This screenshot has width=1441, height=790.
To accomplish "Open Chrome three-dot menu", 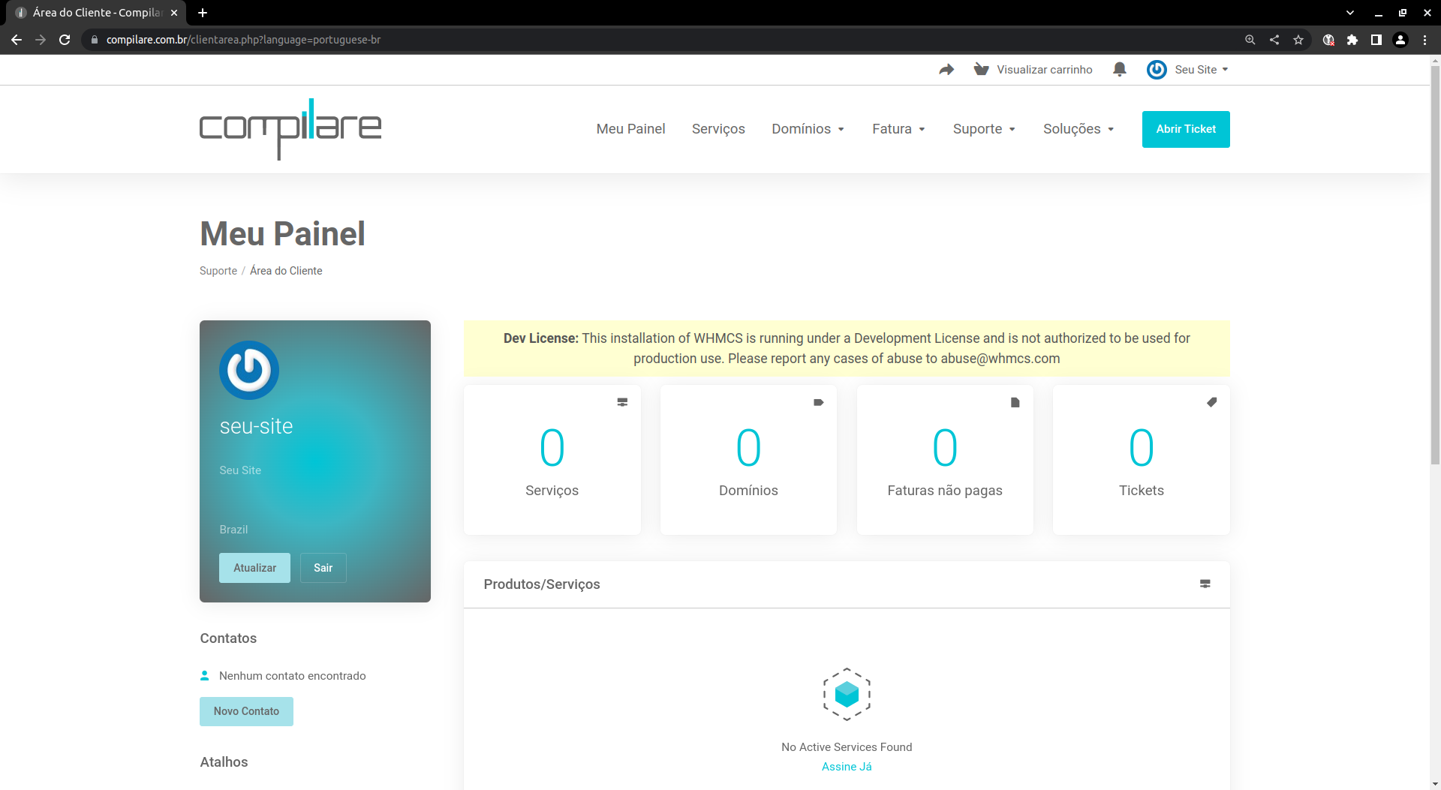I will click(x=1424, y=40).
